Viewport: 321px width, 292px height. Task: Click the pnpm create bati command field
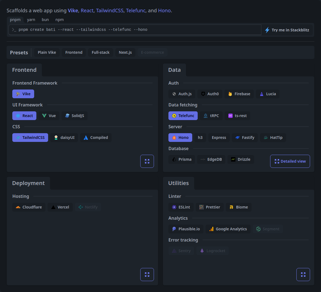135,30
